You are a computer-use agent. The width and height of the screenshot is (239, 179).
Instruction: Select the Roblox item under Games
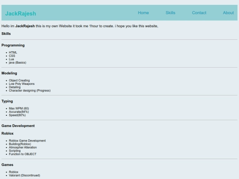(x=14, y=172)
